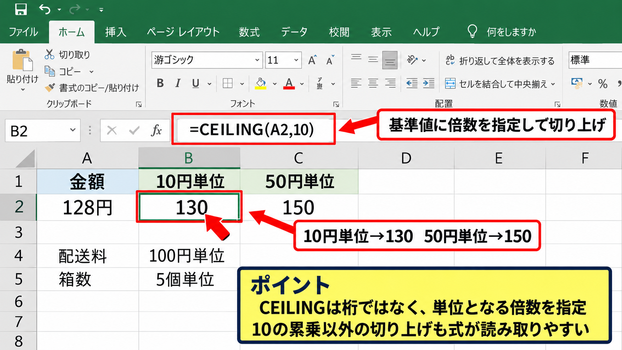Switch to the 挿入 tab
622x350 pixels.
pyautogui.click(x=116, y=32)
